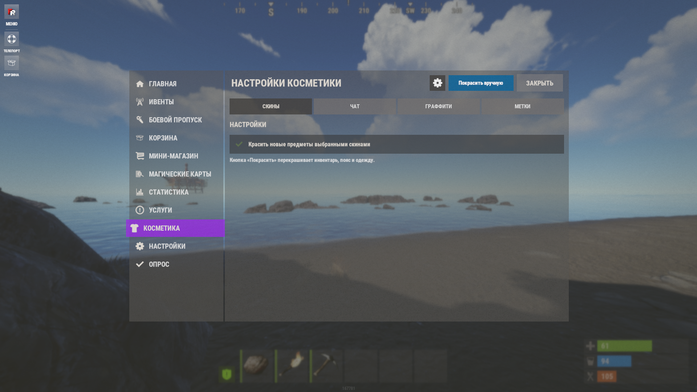The image size is (697, 392).
Task: Click the house icon beside Главная
Action: coord(140,84)
